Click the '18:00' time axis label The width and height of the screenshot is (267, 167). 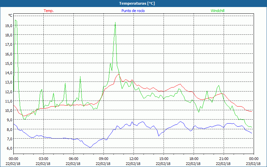point(194,159)
